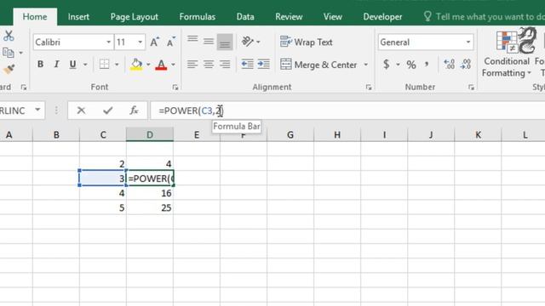The image size is (545, 306).
Task: Click cell containing 16
Action: pyautogui.click(x=150, y=193)
